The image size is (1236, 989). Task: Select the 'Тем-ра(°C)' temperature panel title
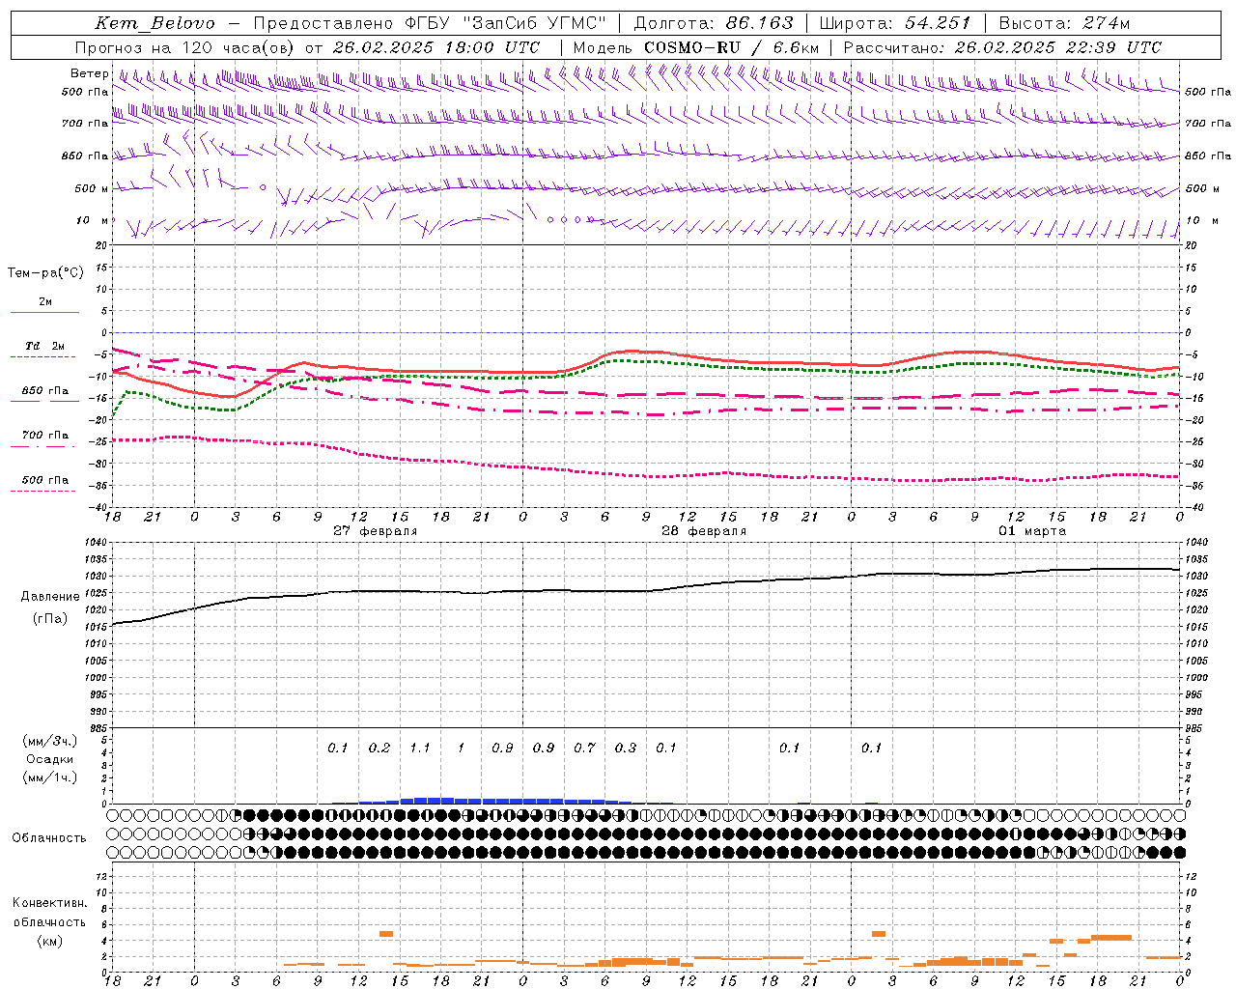pyautogui.click(x=45, y=273)
